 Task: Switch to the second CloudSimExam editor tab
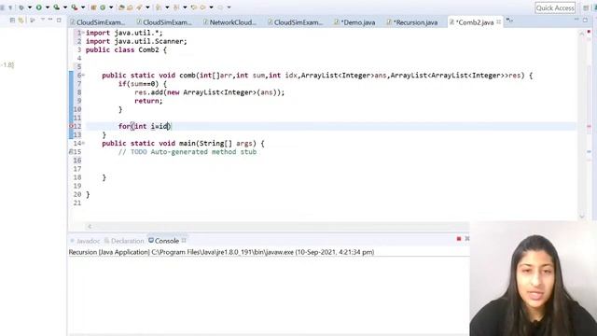pyautogui.click(x=164, y=22)
